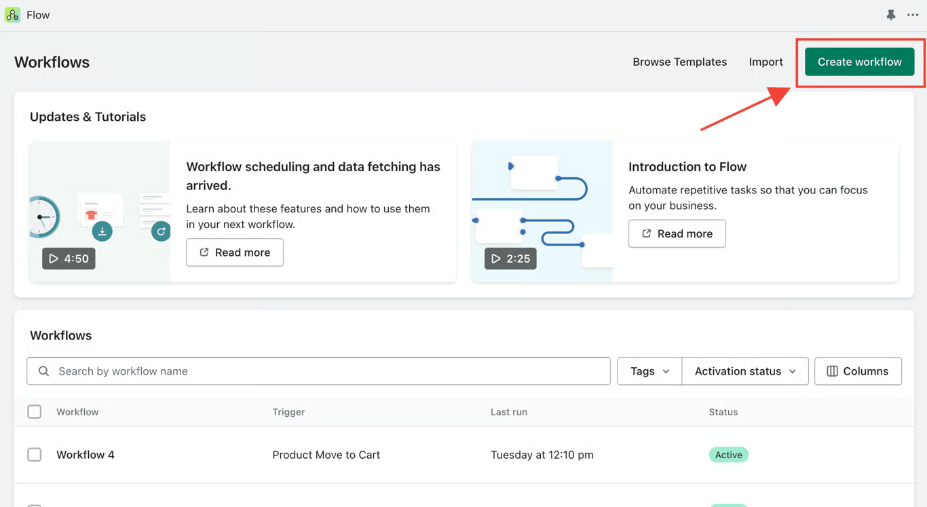
Task: Click the Import button
Action: [765, 62]
